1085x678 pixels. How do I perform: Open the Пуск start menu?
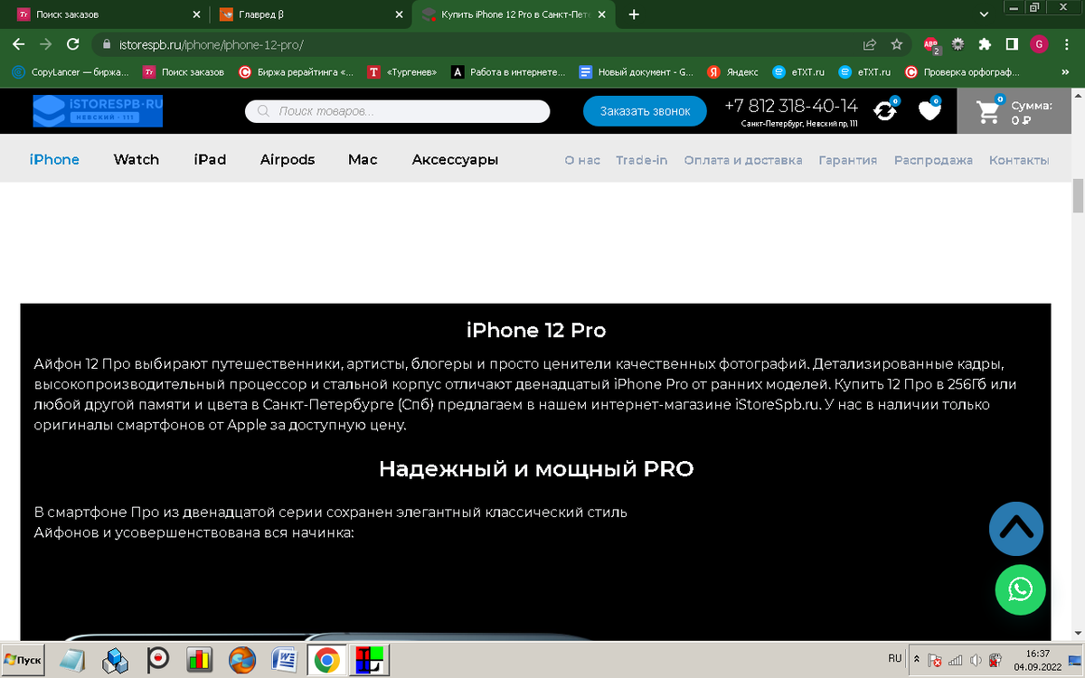coord(23,660)
